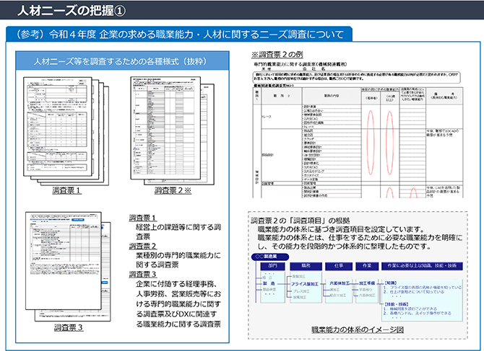Image resolution: width=484 pixels, height=351 pixels.
Task: Click the 部門 header box in the diagram
Action: point(272,266)
